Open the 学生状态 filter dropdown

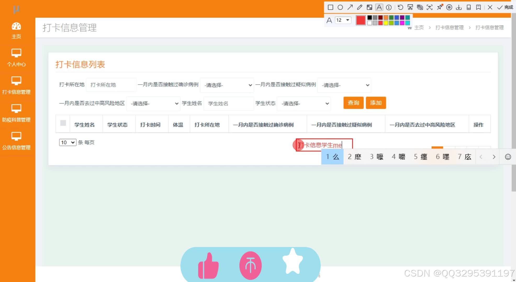304,104
